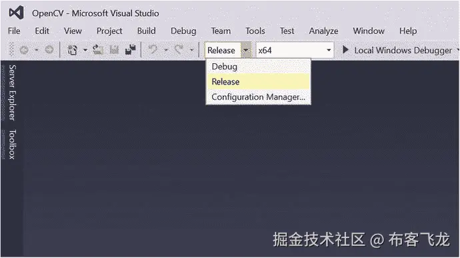Open the Build menu
This screenshot has height=258, width=460.
point(147,31)
